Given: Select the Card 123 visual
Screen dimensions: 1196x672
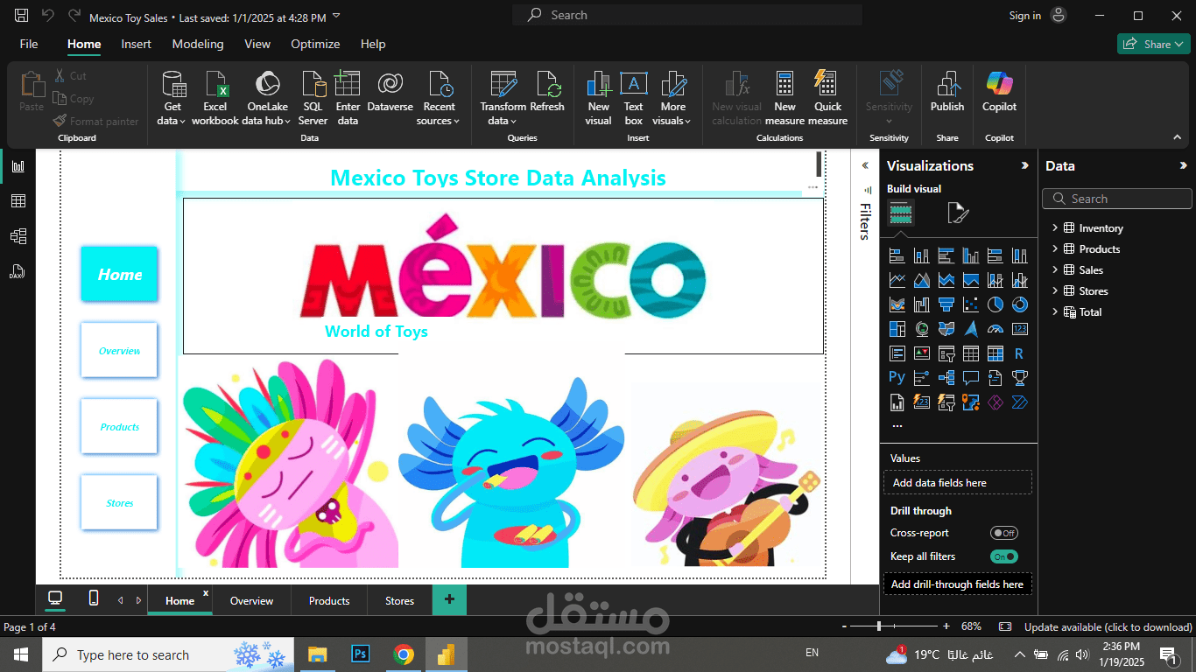Looking at the screenshot, I should click(1019, 329).
